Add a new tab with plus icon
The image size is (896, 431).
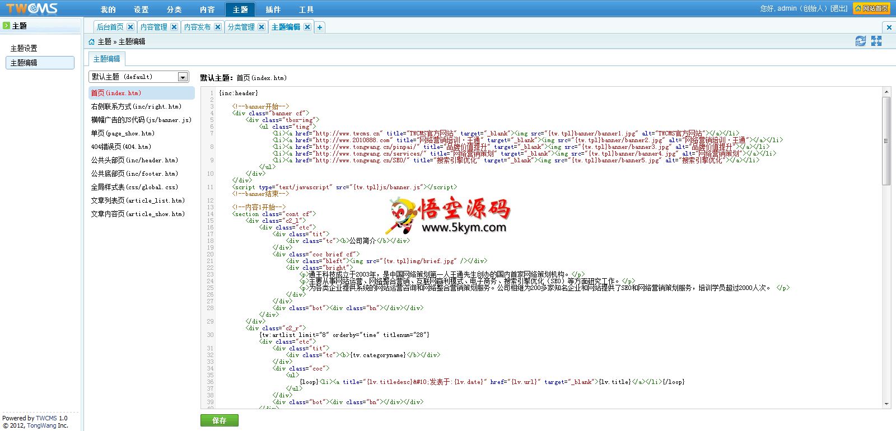(320, 27)
